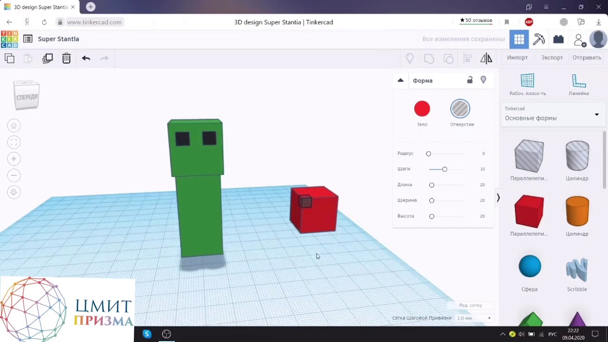This screenshot has height=342, width=608.
Task: Switch to 3D design grid view icon
Action: click(x=519, y=39)
